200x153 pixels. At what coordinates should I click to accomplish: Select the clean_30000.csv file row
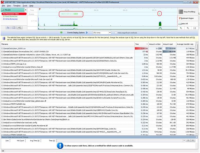pos(98,49)
